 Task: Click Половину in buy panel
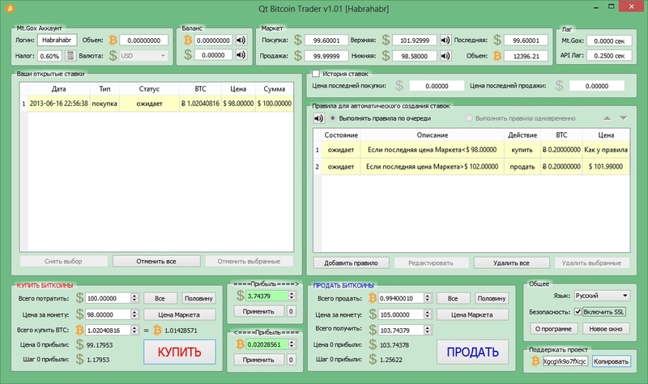coord(198,298)
